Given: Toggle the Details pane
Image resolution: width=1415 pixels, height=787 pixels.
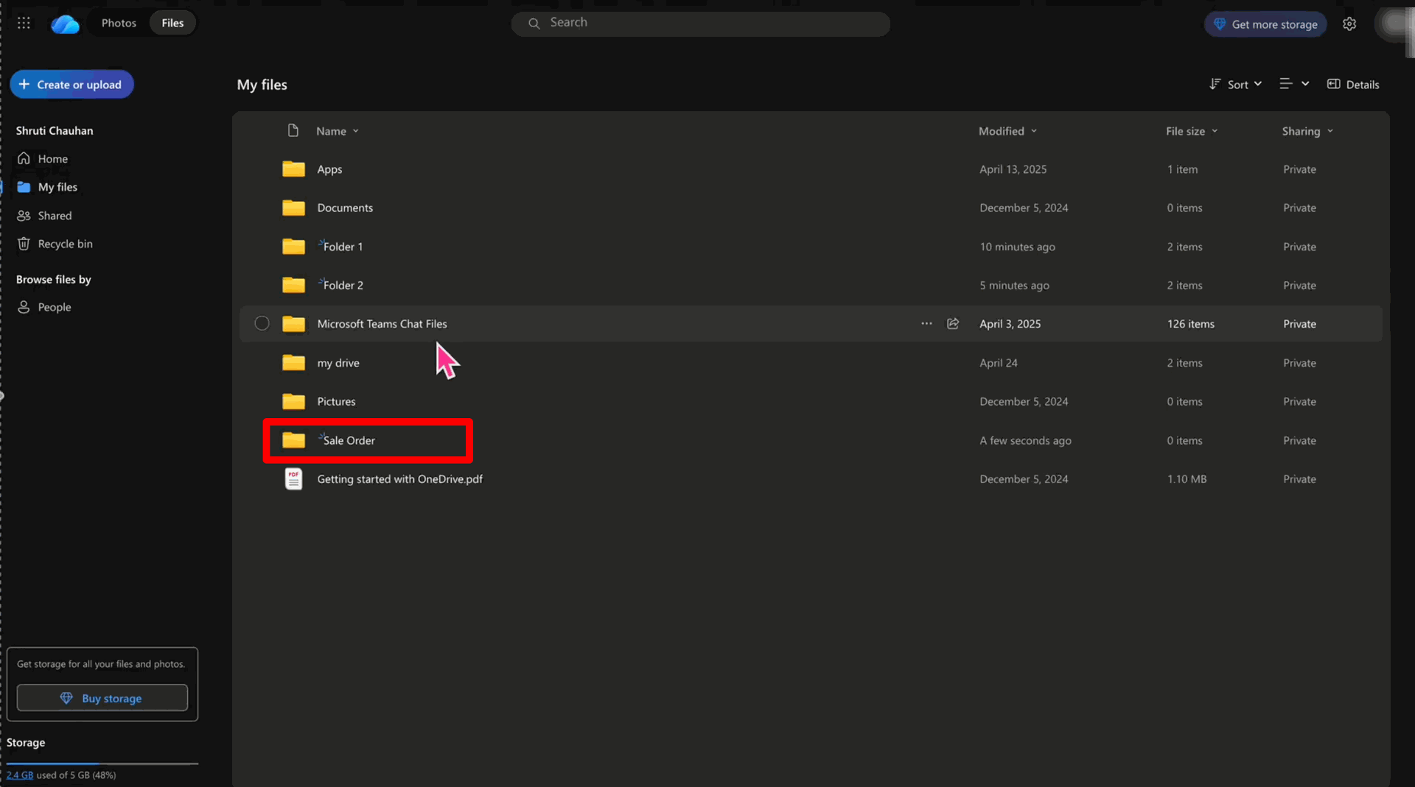Looking at the screenshot, I should click(x=1353, y=85).
